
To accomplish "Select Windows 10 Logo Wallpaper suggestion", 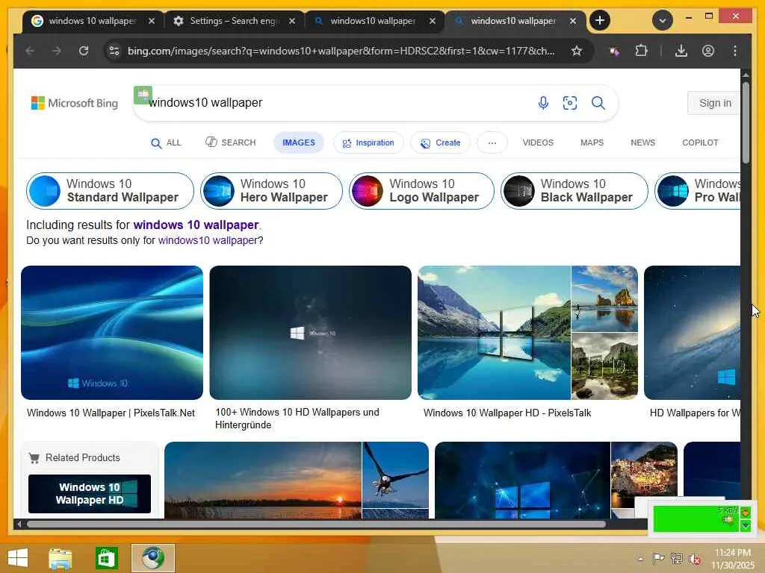I will click(x=421, y=190).
